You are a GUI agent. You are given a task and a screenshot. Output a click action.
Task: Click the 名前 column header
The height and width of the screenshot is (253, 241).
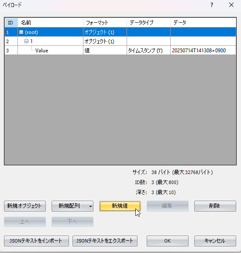[50, 23]
